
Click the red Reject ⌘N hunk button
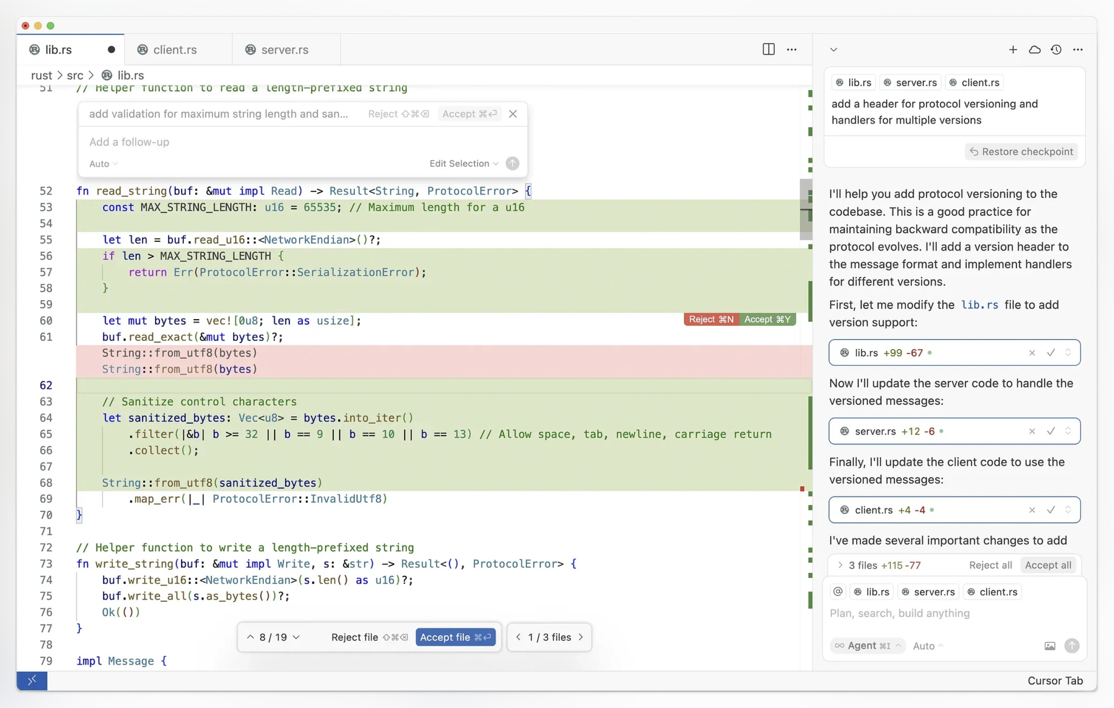click(x=711, y=319)
